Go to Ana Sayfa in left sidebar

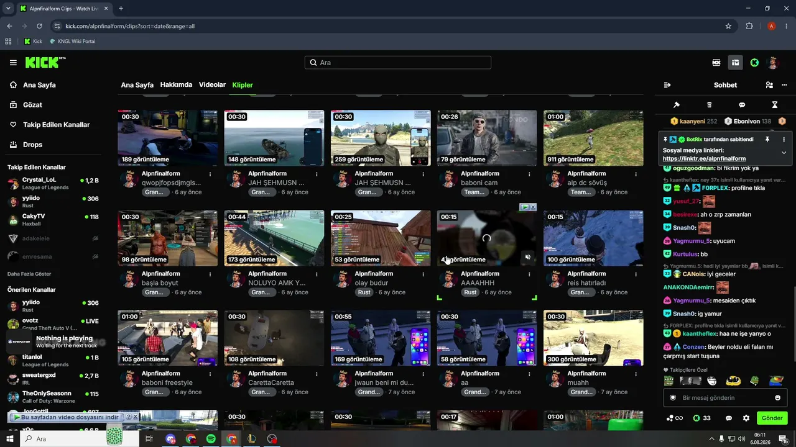click(40, 85)
